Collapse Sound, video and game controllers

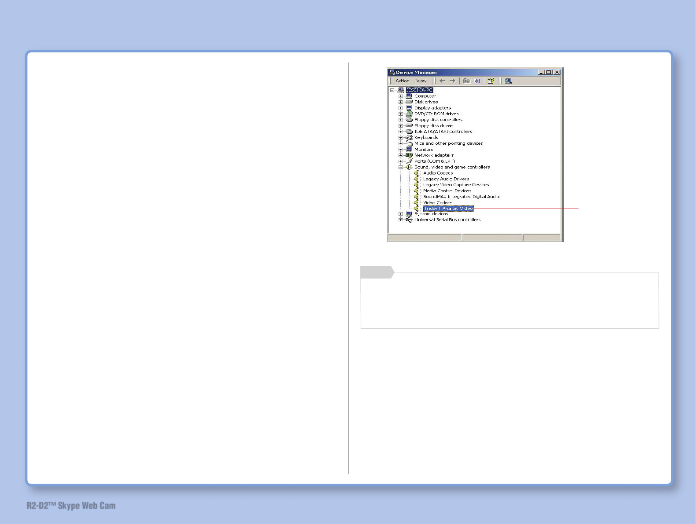[x=401, y=167]
